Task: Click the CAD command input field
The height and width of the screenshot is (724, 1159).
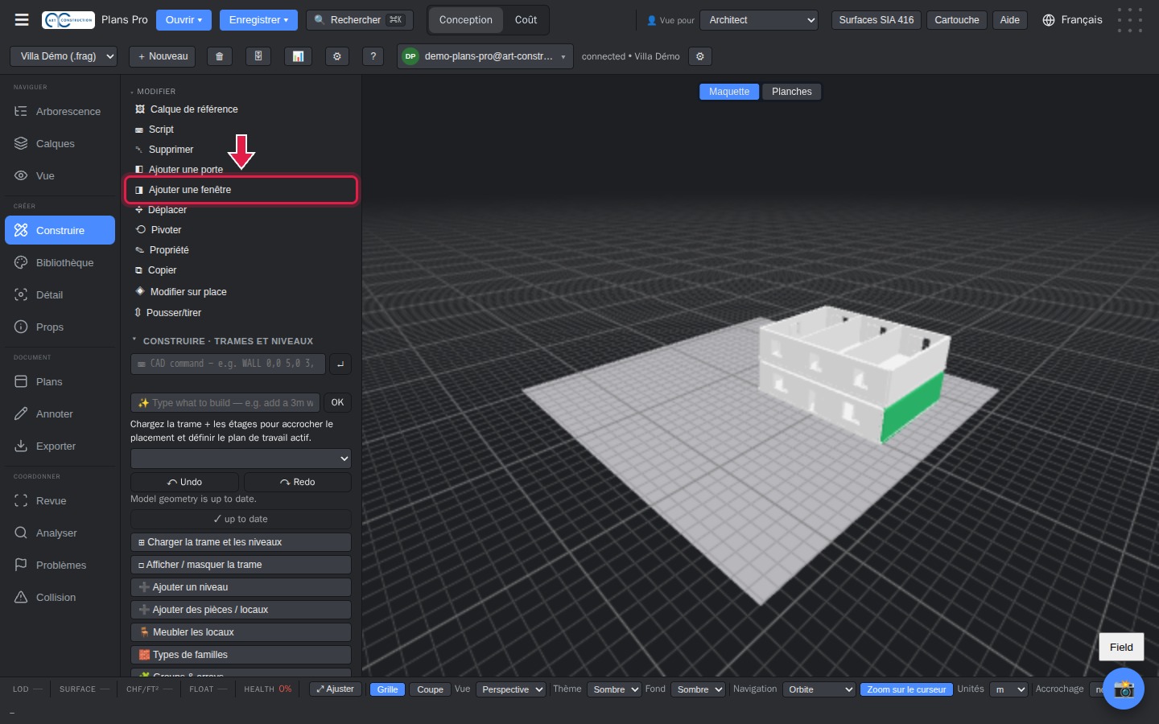Action: point(228,364)
